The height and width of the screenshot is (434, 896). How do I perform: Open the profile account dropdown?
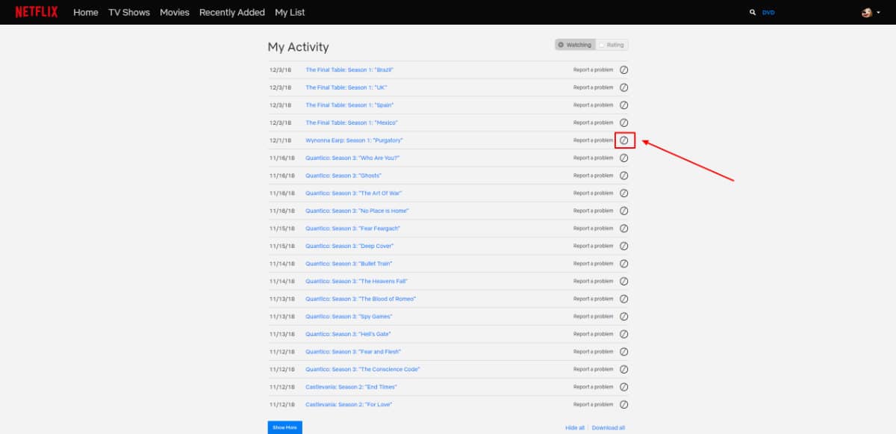coord(868,12)
